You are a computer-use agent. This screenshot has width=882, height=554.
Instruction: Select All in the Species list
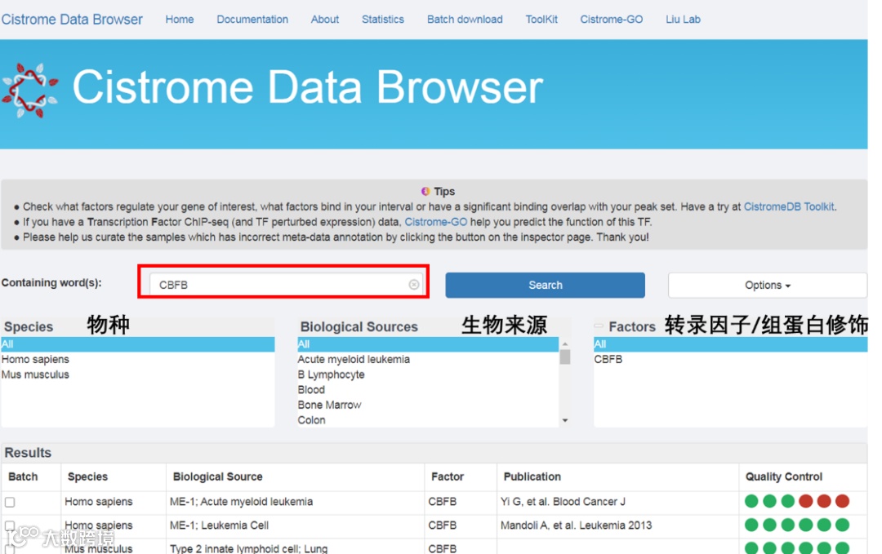tap(138, 343)
